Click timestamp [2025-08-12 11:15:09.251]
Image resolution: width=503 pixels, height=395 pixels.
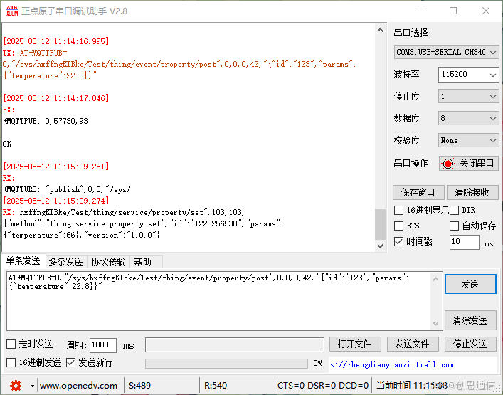pos(55,167)
